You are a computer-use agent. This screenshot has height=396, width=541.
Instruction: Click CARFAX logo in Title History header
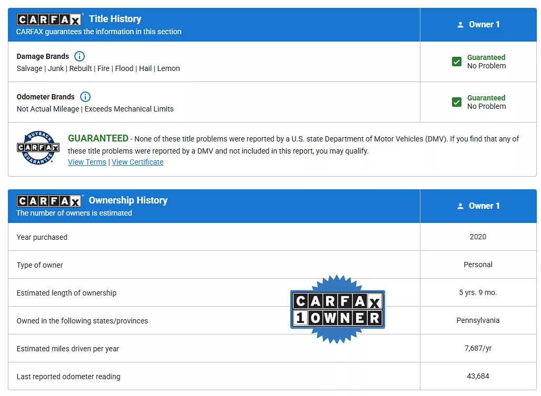point(50,19)
